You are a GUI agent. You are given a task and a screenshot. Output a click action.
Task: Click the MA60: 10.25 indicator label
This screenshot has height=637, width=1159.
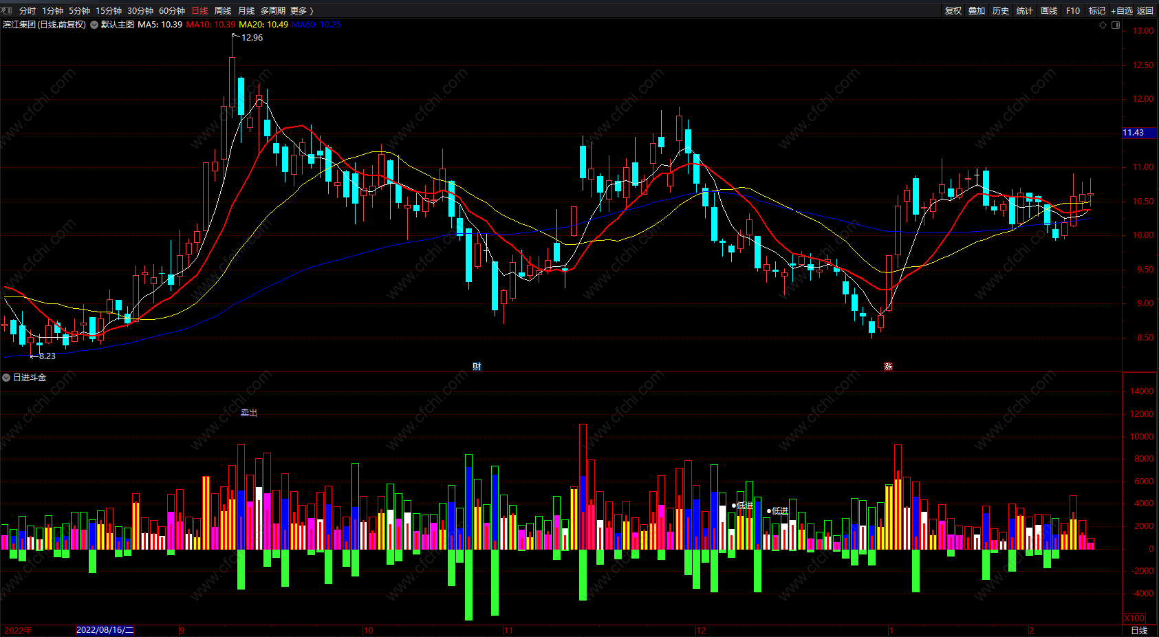pos(316,25)
